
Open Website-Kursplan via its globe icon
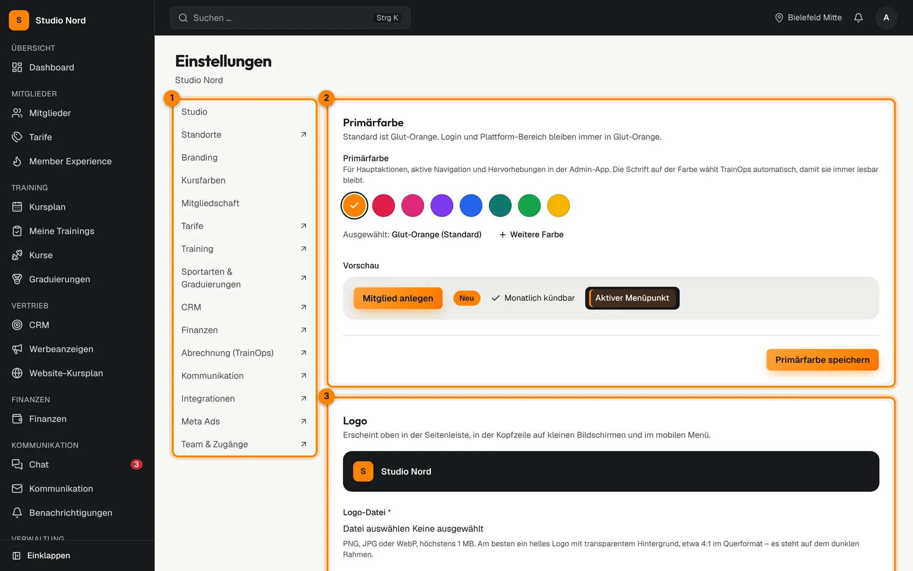click(17, 373)
